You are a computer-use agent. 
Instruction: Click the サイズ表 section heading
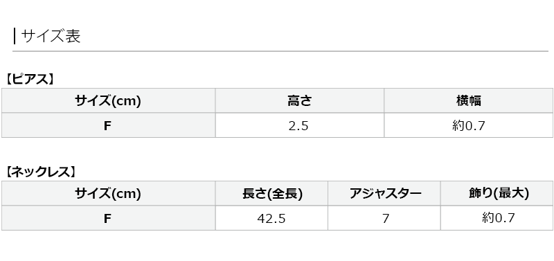point(51,36)
